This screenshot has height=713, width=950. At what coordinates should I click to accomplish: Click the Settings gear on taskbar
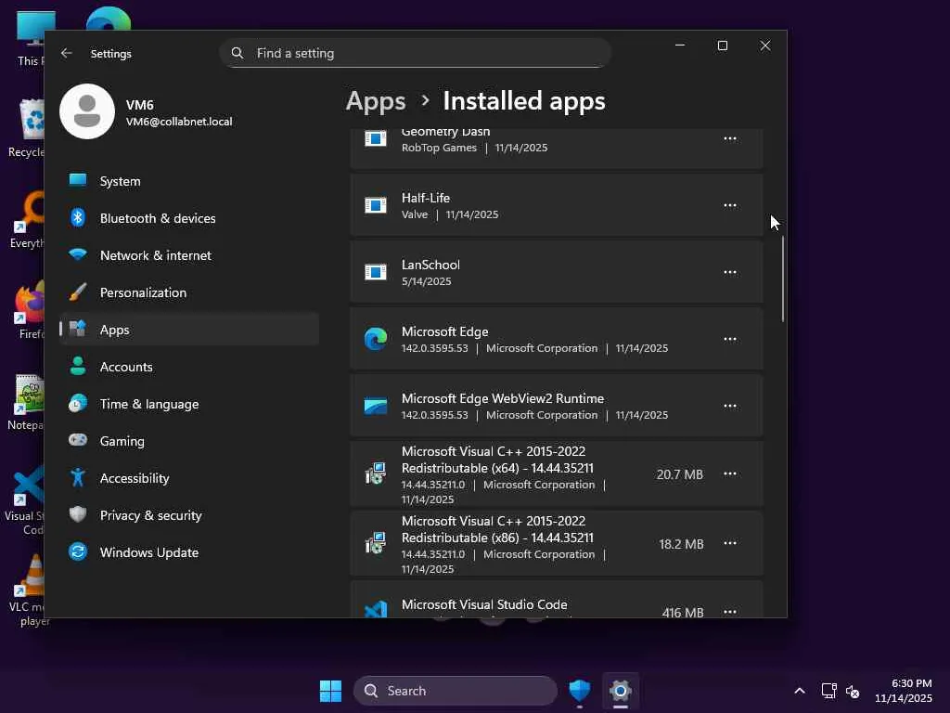[621, 691]
